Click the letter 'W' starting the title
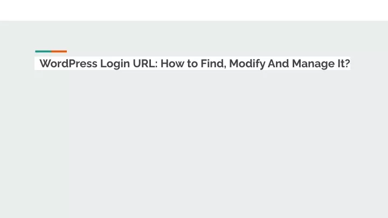 pyautogui.click(x=45, y=64)
